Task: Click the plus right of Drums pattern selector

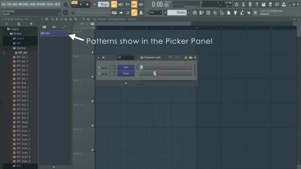Action: pos(189,13)
